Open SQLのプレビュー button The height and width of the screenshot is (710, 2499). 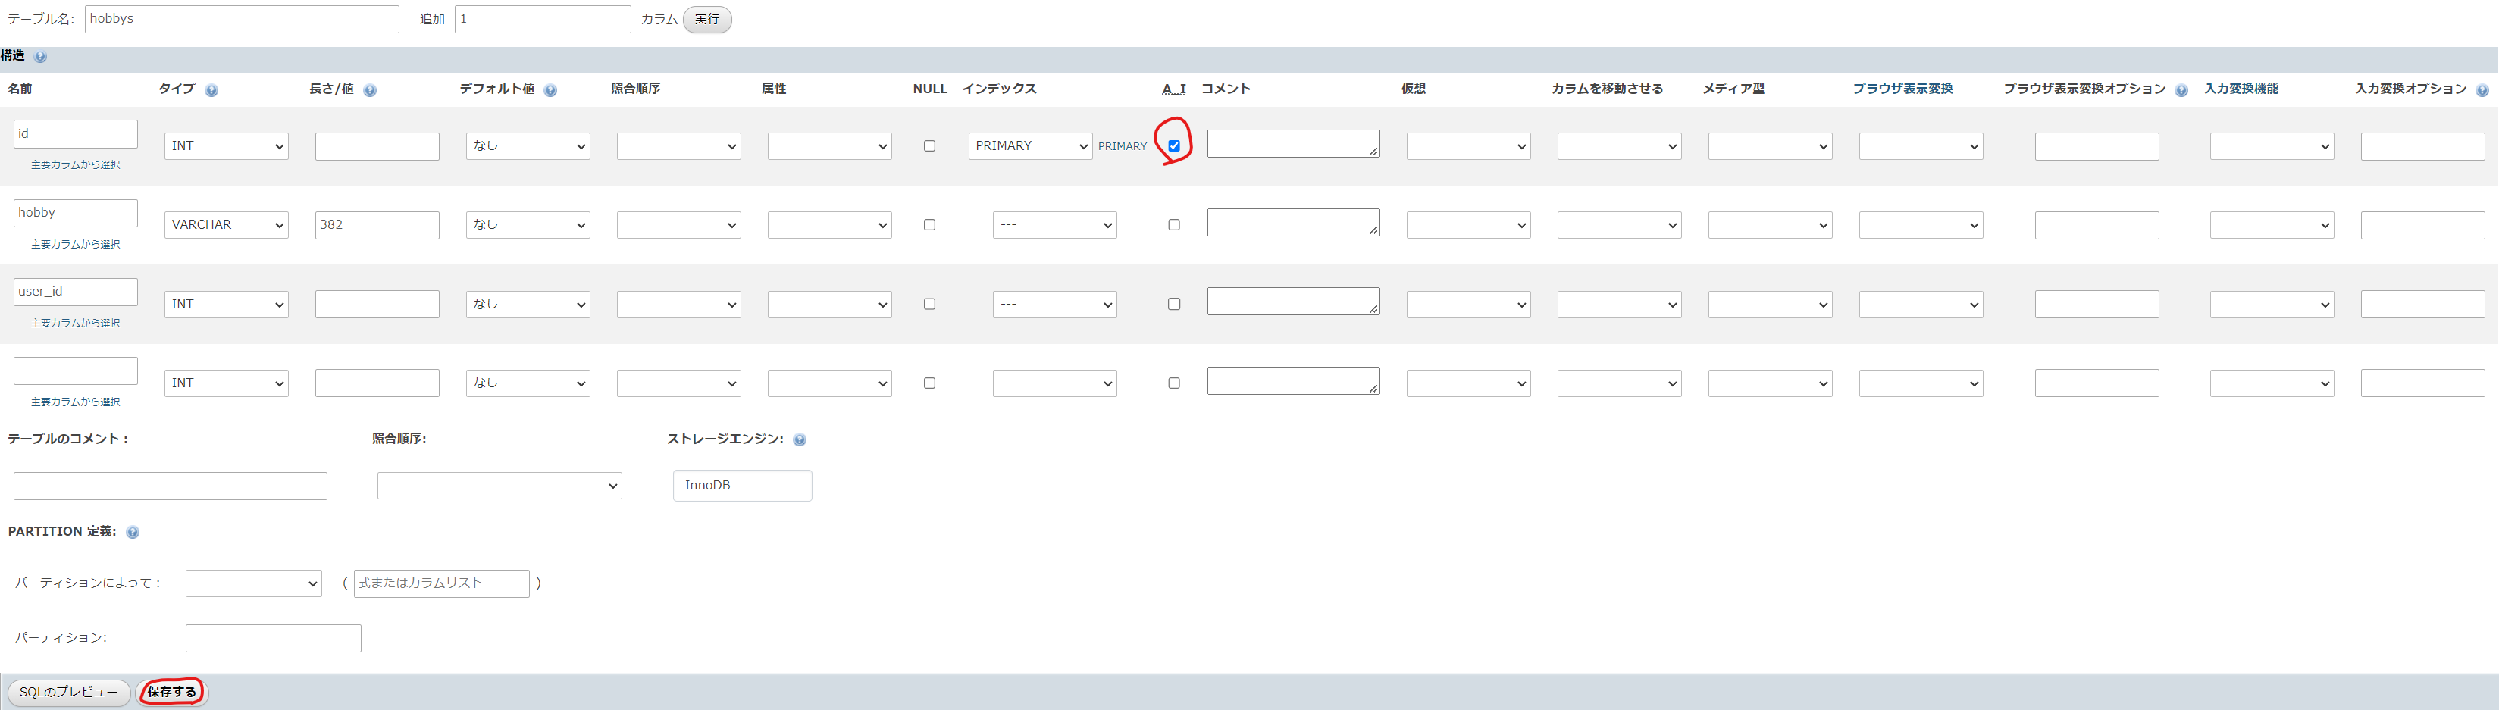69,693
